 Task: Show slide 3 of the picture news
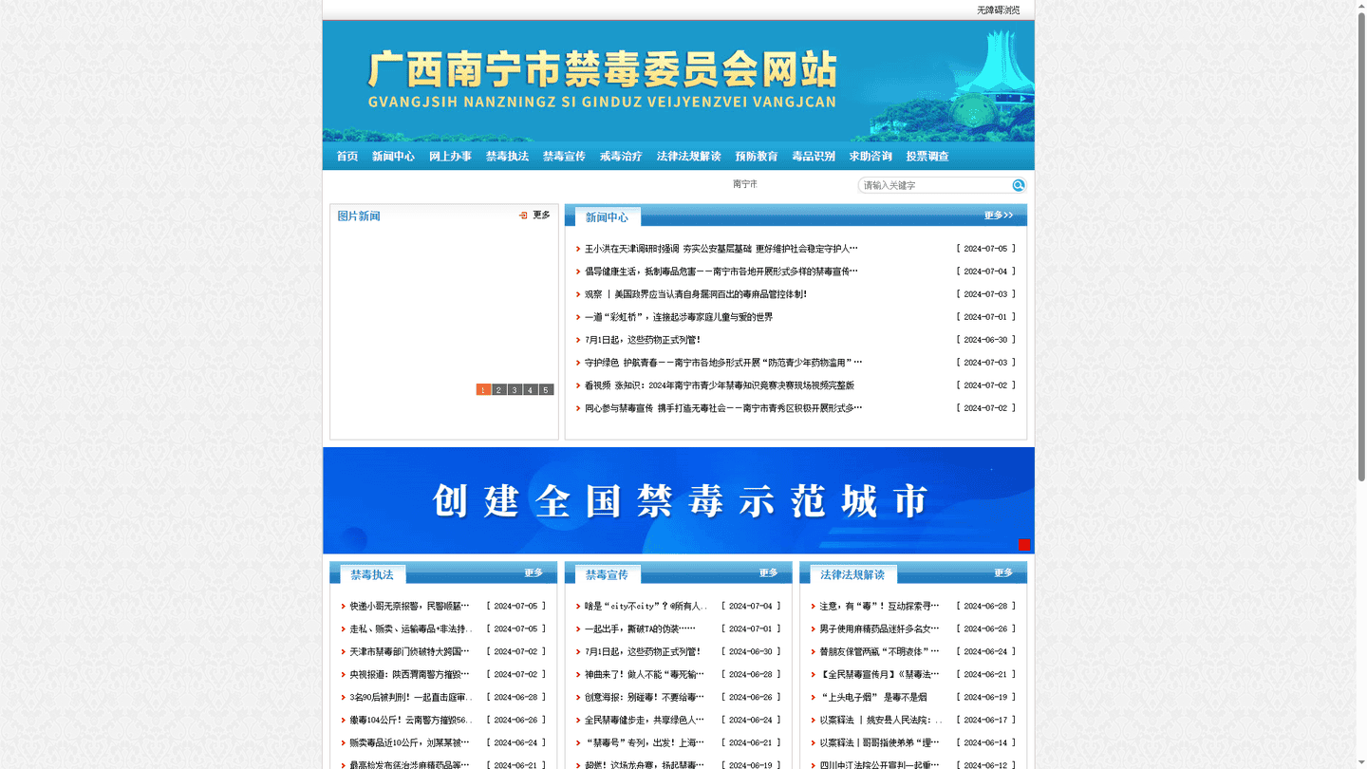tap(515, 389)
